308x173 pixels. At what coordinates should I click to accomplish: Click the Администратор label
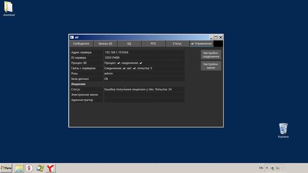82,100
